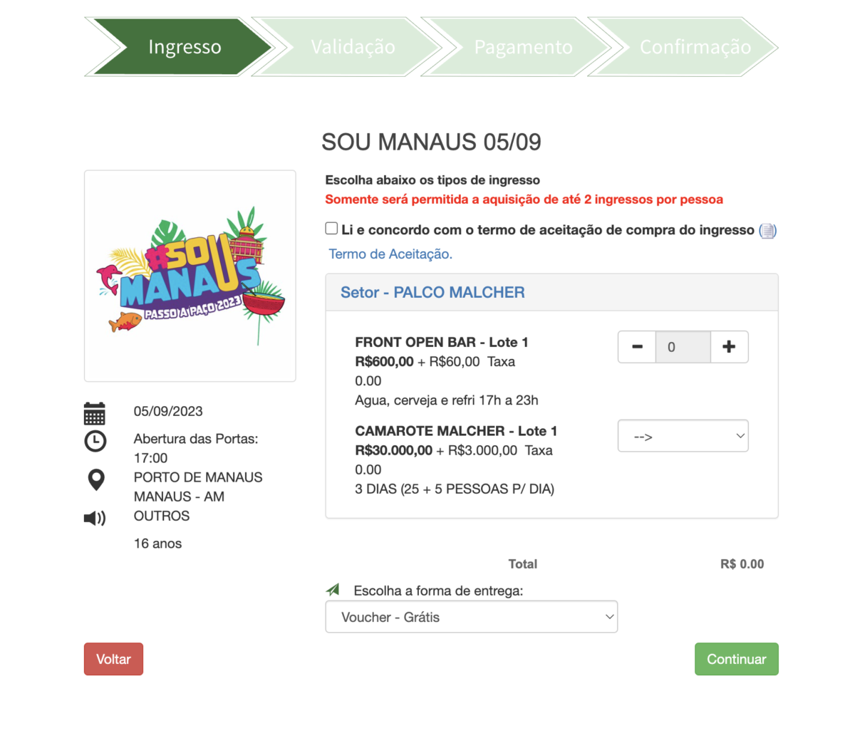Image resolution: width=855 pixels, height=743 pixels.
Task: Increase FRONT OPEN BAR ticket quantity
Action: 729,347
